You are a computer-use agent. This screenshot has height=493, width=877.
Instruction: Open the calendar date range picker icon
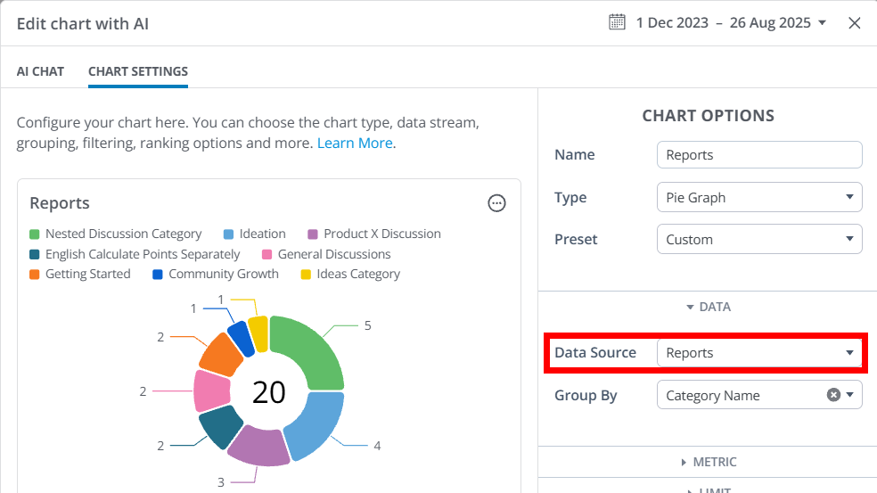pos(617,23)
